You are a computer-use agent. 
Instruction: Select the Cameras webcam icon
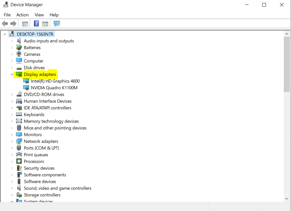(x=19, y=54)
